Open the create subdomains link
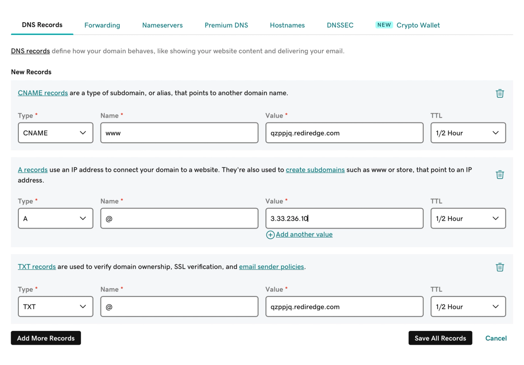524x365 pixels. [315, 170]
